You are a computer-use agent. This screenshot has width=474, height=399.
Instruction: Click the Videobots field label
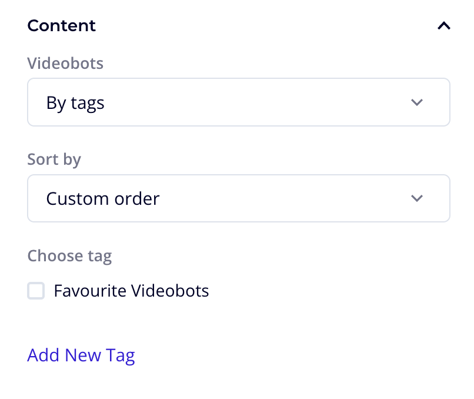click(65, 64)
